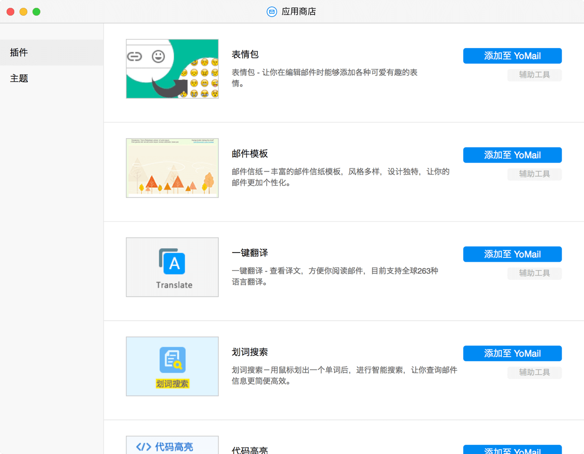The height and width of the screenshot is (454, 584).
Task: Switch to the 主题 themes section
Action: pos(52,78)
